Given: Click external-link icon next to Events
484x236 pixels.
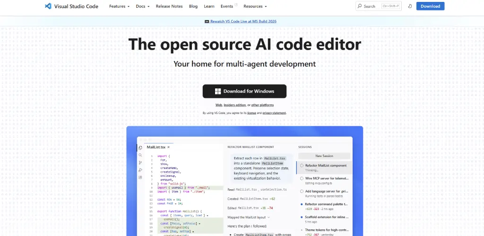Looking at the screenshot, I should (236, 5).
